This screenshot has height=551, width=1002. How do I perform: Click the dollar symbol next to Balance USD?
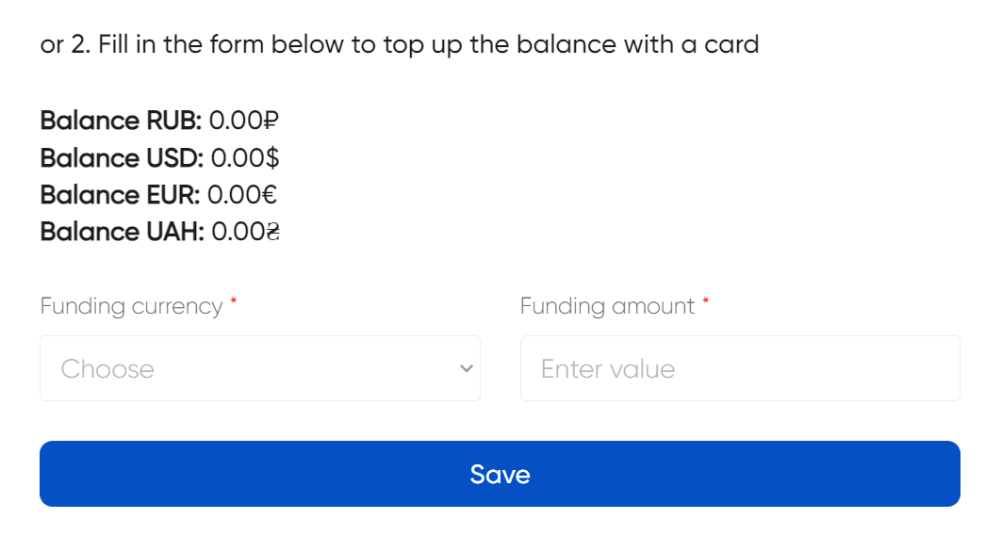(271, 158)
